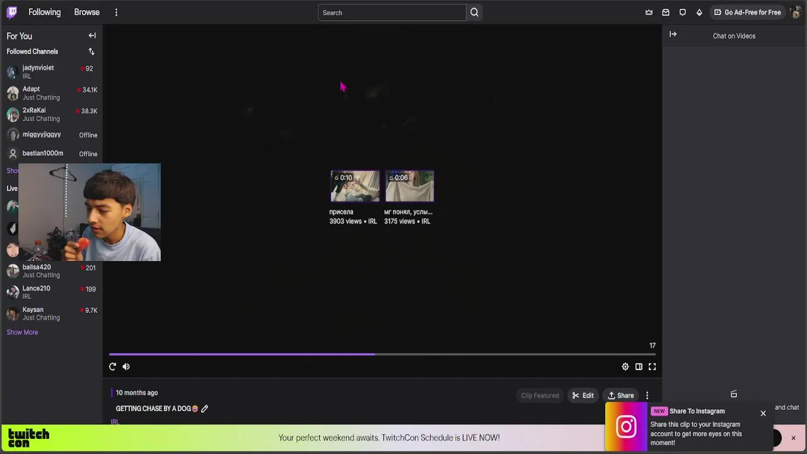Expand the list with Show More below Kaysan
807x454 pixels.
(x=22, y=332)
